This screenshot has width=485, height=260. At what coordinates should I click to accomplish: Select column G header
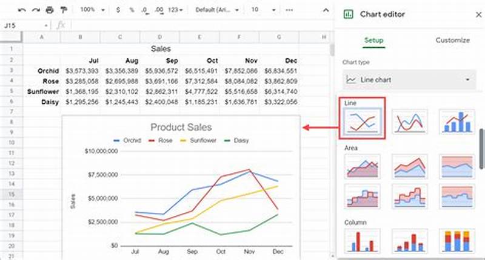(279, 37)
